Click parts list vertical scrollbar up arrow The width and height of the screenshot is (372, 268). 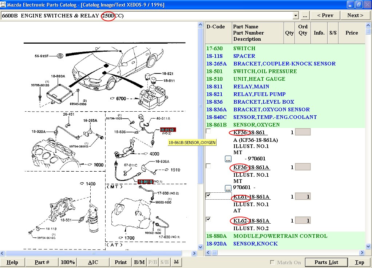[x=368, y=25]
